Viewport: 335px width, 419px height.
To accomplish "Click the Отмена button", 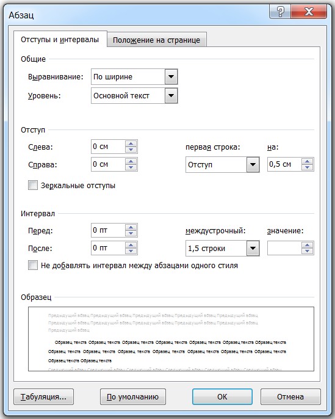I will pos(290,397).
